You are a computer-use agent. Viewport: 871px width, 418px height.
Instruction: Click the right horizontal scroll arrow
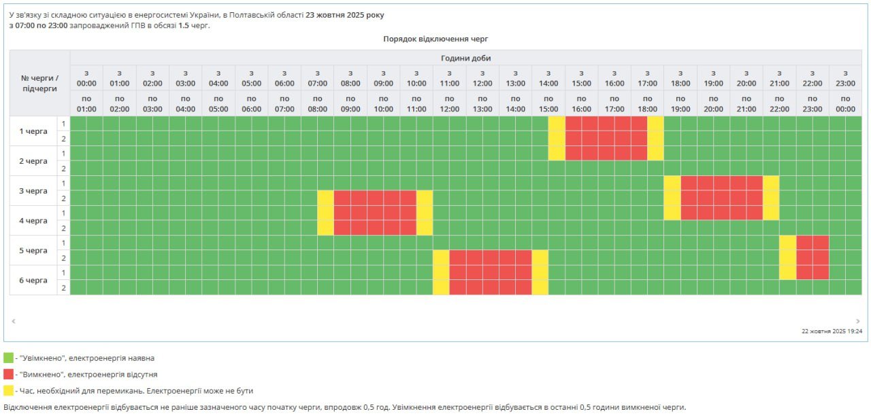pos(857,321)
